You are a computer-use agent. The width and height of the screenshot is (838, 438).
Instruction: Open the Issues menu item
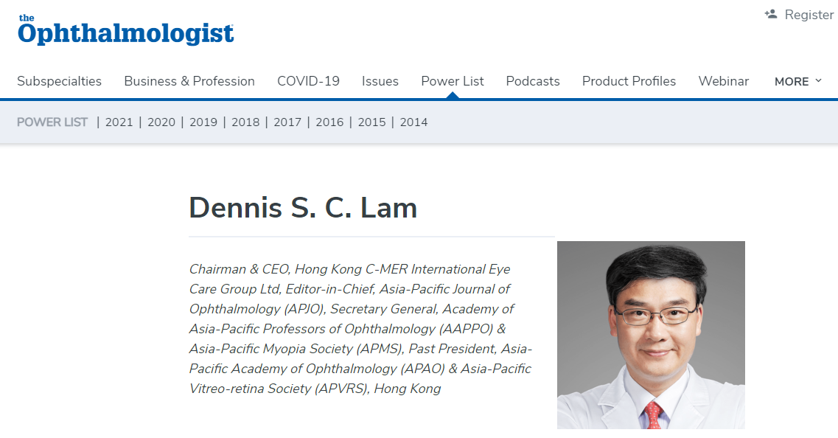[x=380, y=81]
